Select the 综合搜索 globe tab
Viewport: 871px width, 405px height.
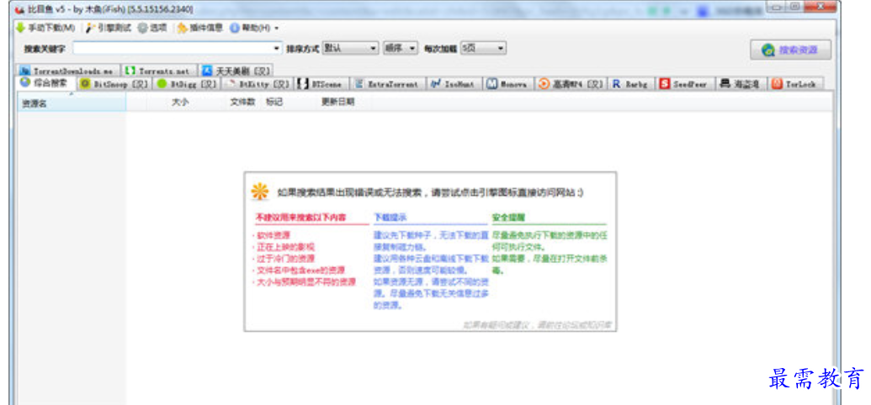[x=45, y=83]
